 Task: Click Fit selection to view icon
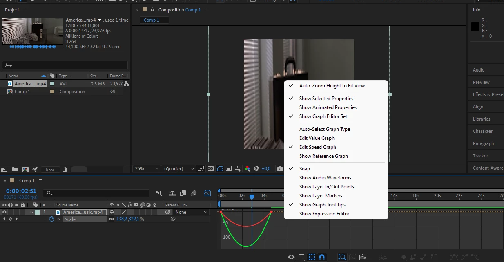point(352,257)
